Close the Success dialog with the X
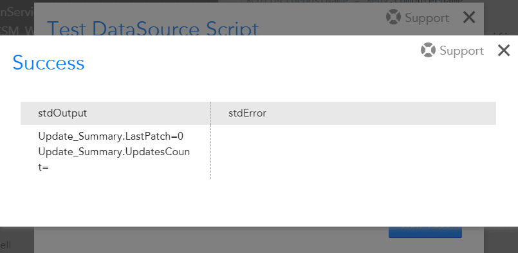The height and width of the screenshot is (253, 518). (x=504, y=51)
